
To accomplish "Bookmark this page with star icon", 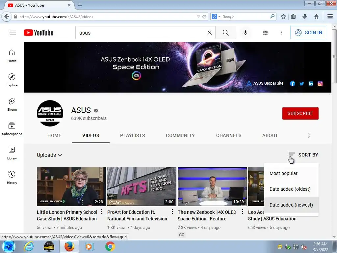I will tap(283, 16).
